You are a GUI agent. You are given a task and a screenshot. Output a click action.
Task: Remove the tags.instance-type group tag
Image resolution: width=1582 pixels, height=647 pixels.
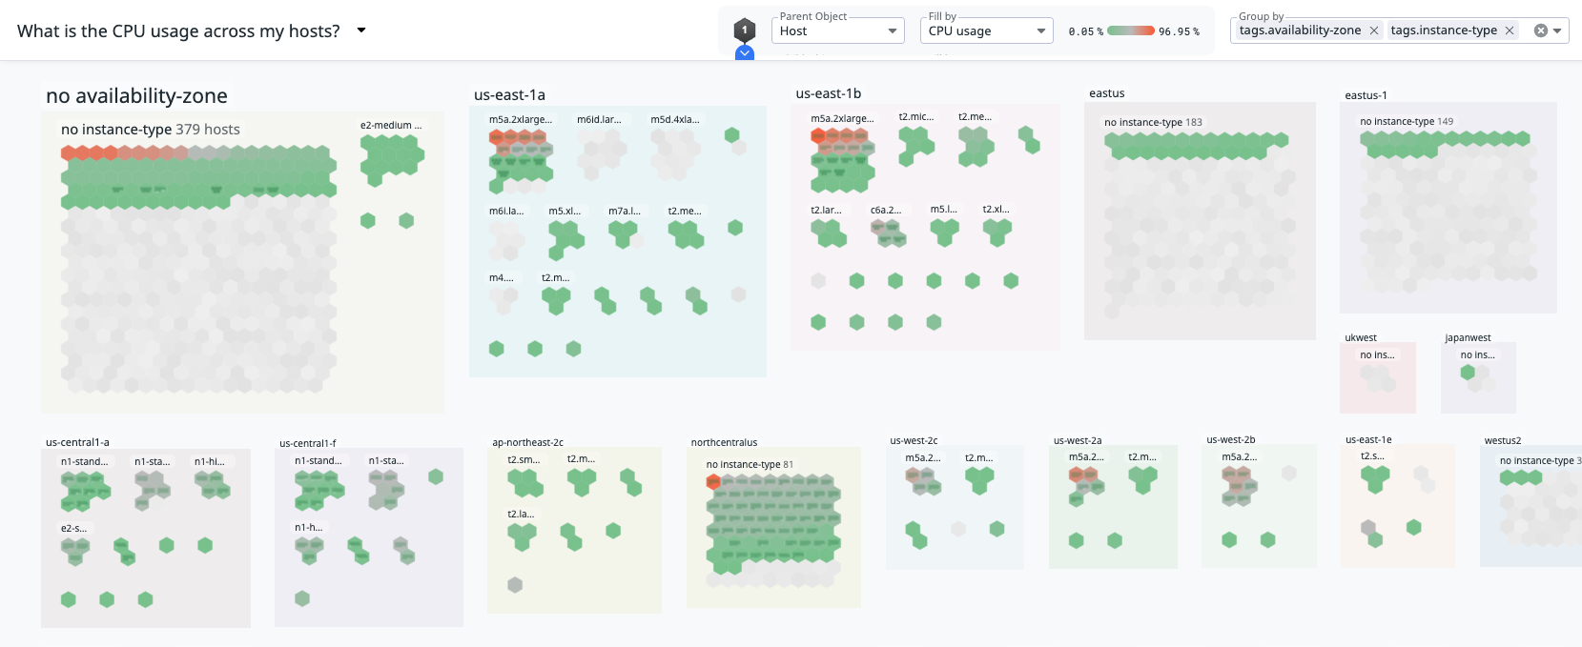click(1510, 30)
